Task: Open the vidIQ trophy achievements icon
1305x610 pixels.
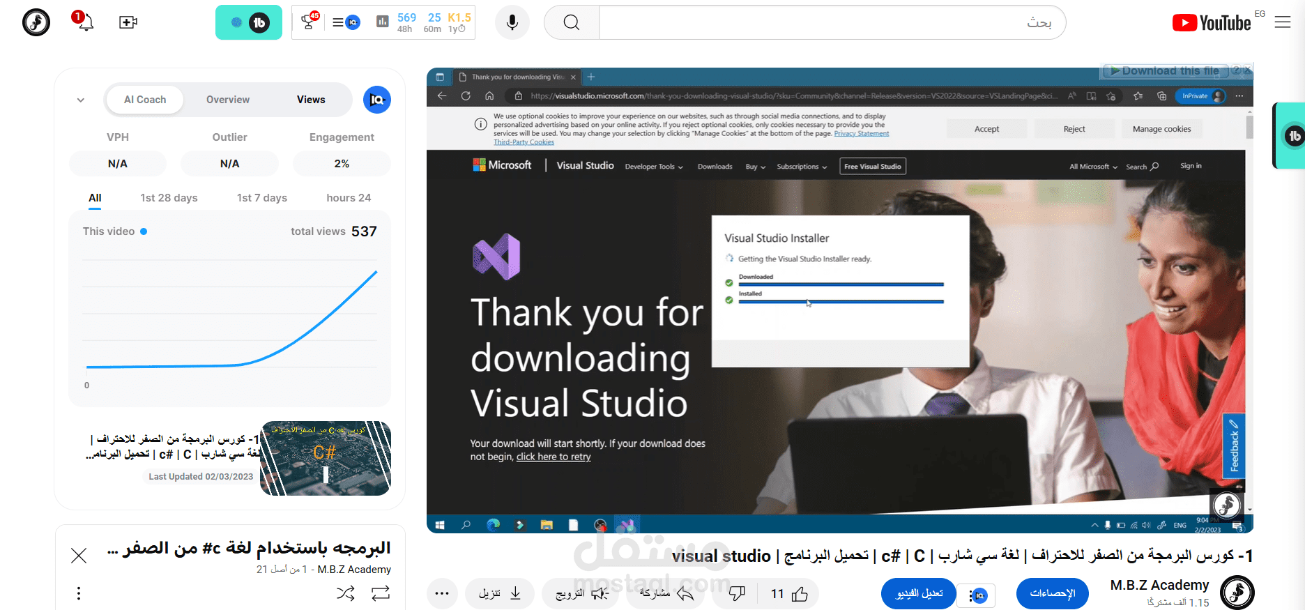Action: [x=309, y=22]
